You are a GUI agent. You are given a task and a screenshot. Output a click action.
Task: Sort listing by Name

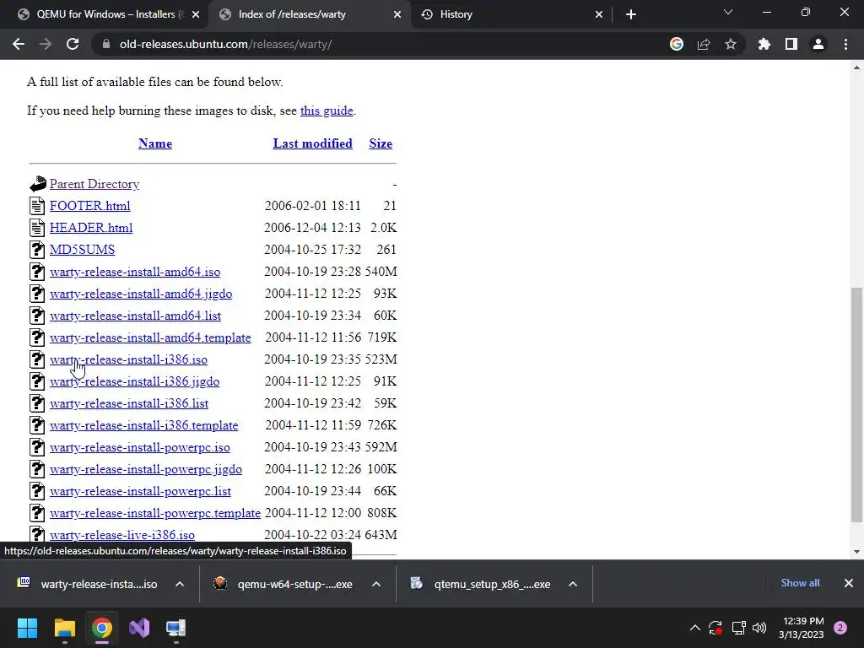(x=155, y=143)
